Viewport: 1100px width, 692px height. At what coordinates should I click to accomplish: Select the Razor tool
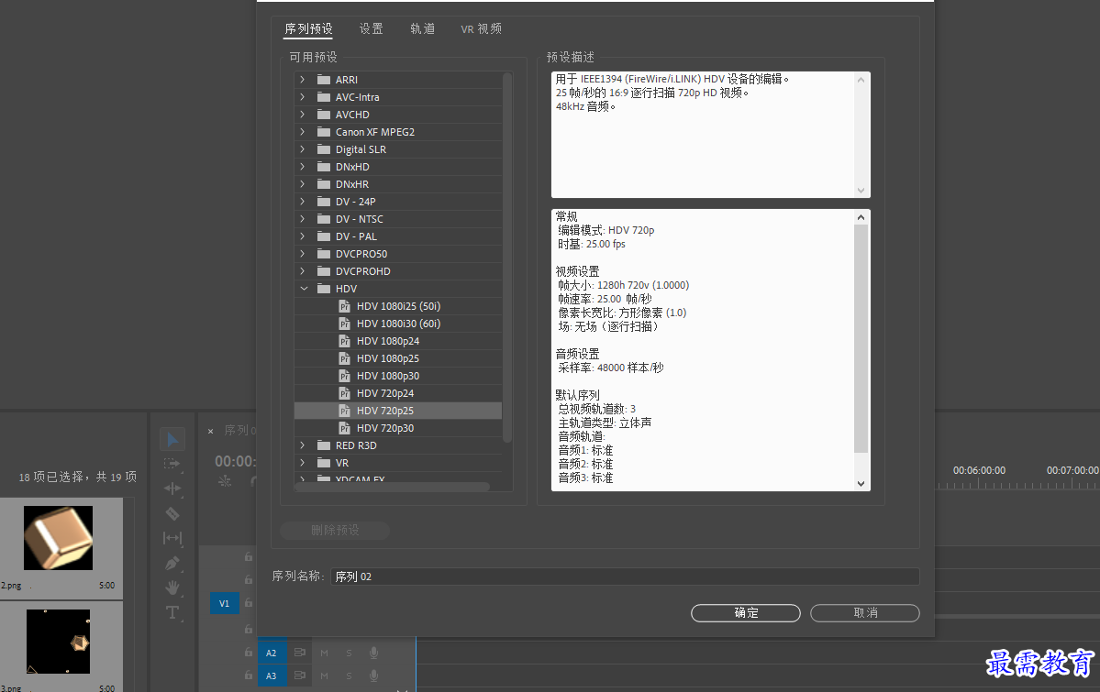pyautogui.click(x=172, y=513)
